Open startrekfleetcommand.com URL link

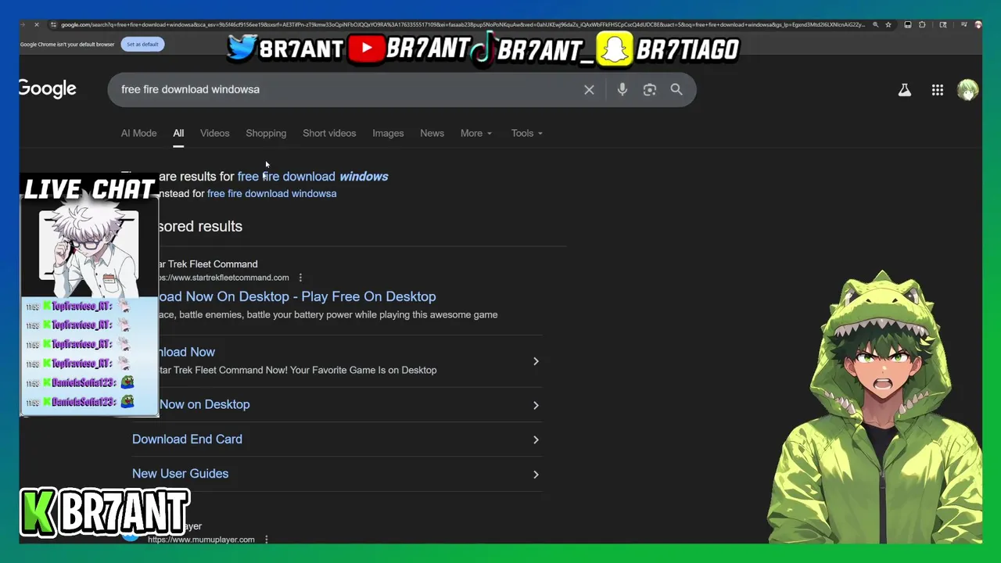click(224, 278)
